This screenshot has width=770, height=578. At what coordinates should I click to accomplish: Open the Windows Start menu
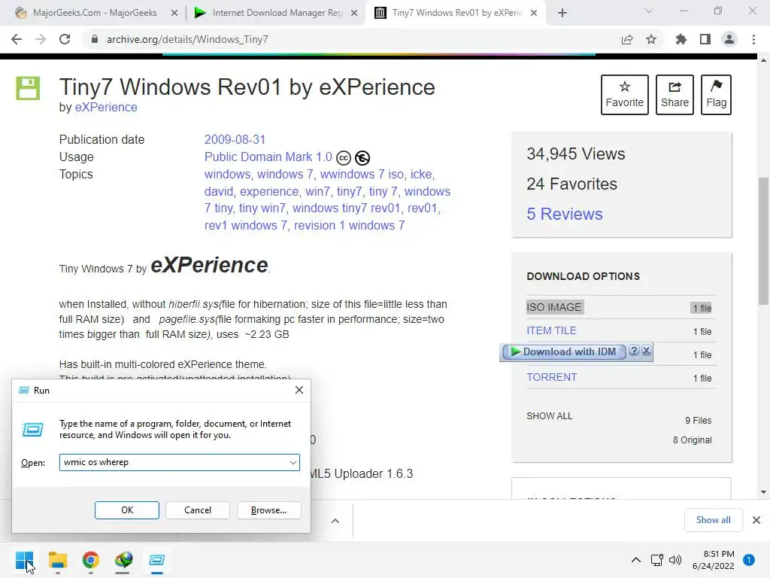25,560
